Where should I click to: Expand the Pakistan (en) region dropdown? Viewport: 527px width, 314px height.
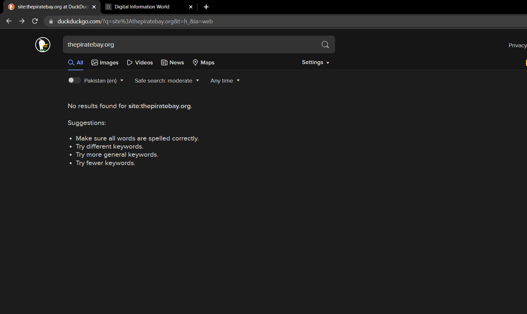pos(104,81)
